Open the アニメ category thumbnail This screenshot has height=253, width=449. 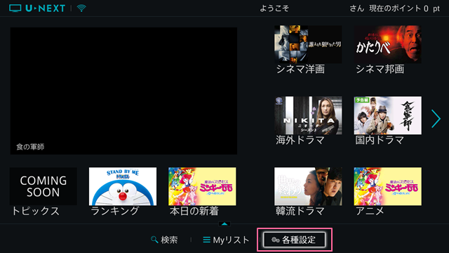pyautogui.click(x=387, y=186)
